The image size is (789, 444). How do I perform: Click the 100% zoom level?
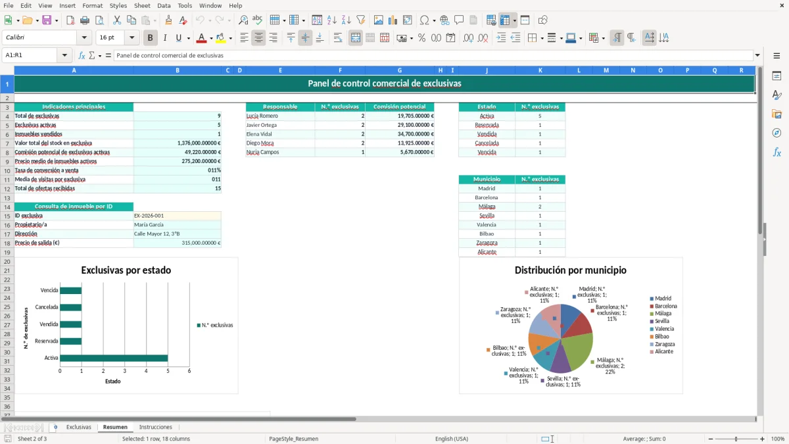point(778,439)
